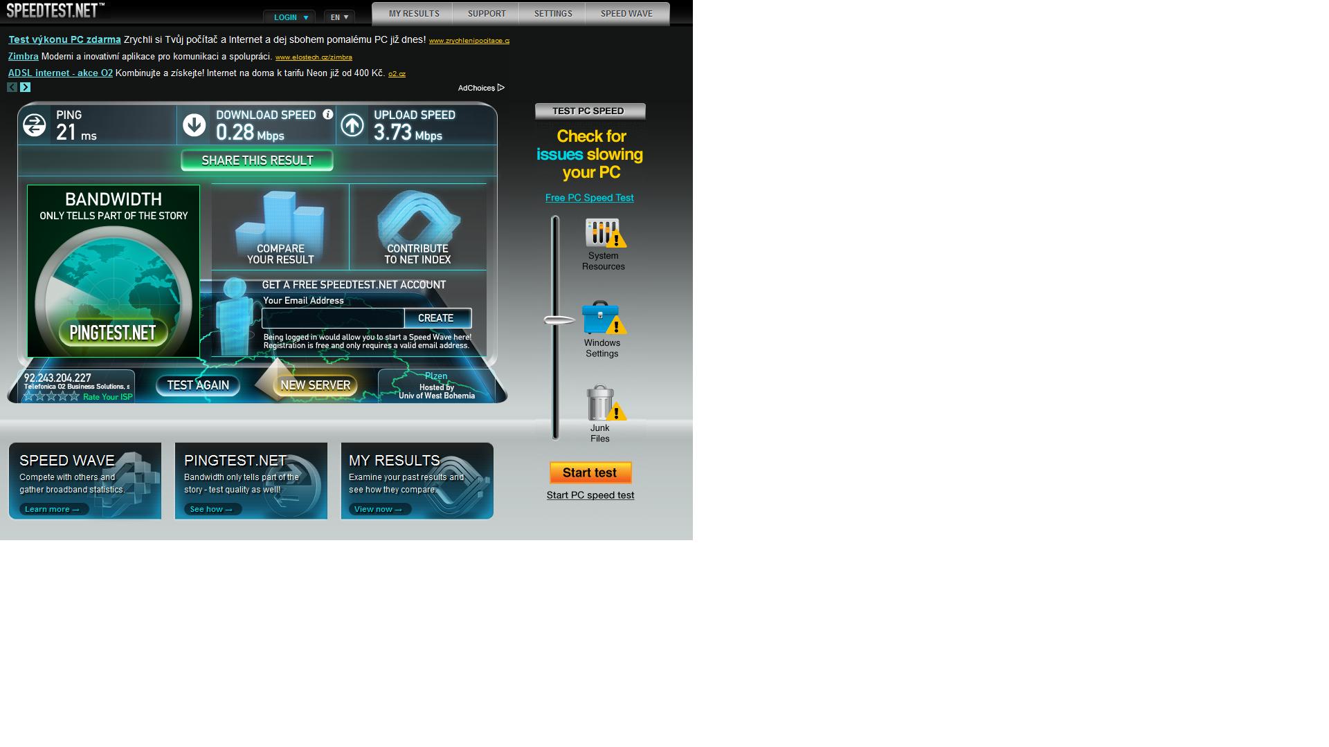Click the Your Email Address input field
The image size is (1329, 747).
point(333,318)
